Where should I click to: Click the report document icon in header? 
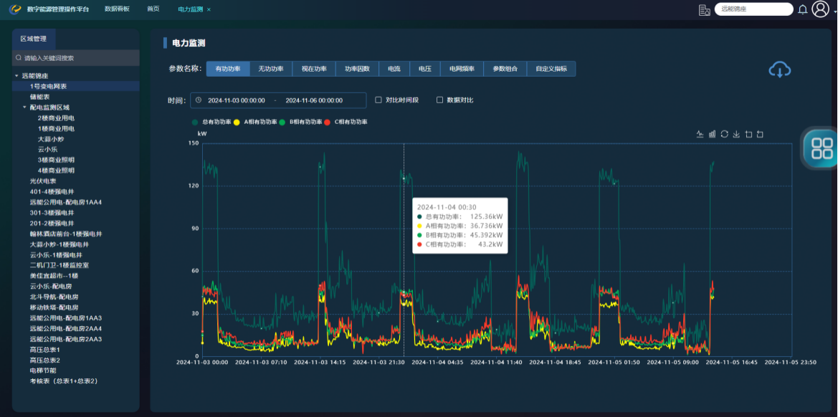pos(704,9)
